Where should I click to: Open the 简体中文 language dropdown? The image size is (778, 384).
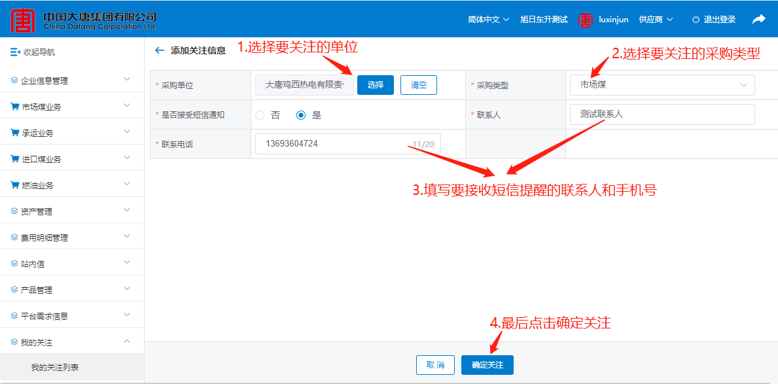click(x=488, y=20)
